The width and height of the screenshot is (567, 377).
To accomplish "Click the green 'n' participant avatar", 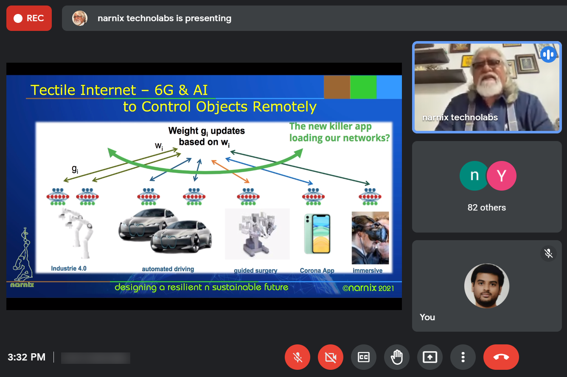I will tap(474, 175).
